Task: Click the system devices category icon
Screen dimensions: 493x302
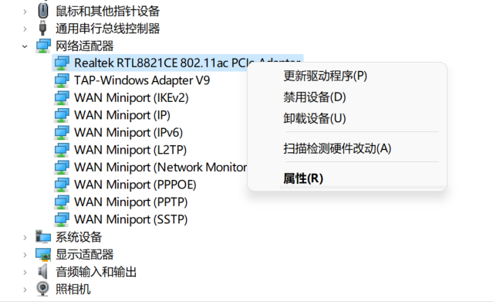Action: point(43,237)
